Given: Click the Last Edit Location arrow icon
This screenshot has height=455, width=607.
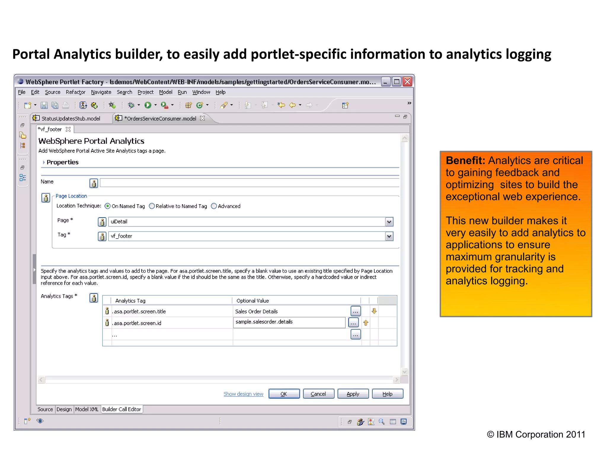Looking at the screenshot, I should point(281,105).
